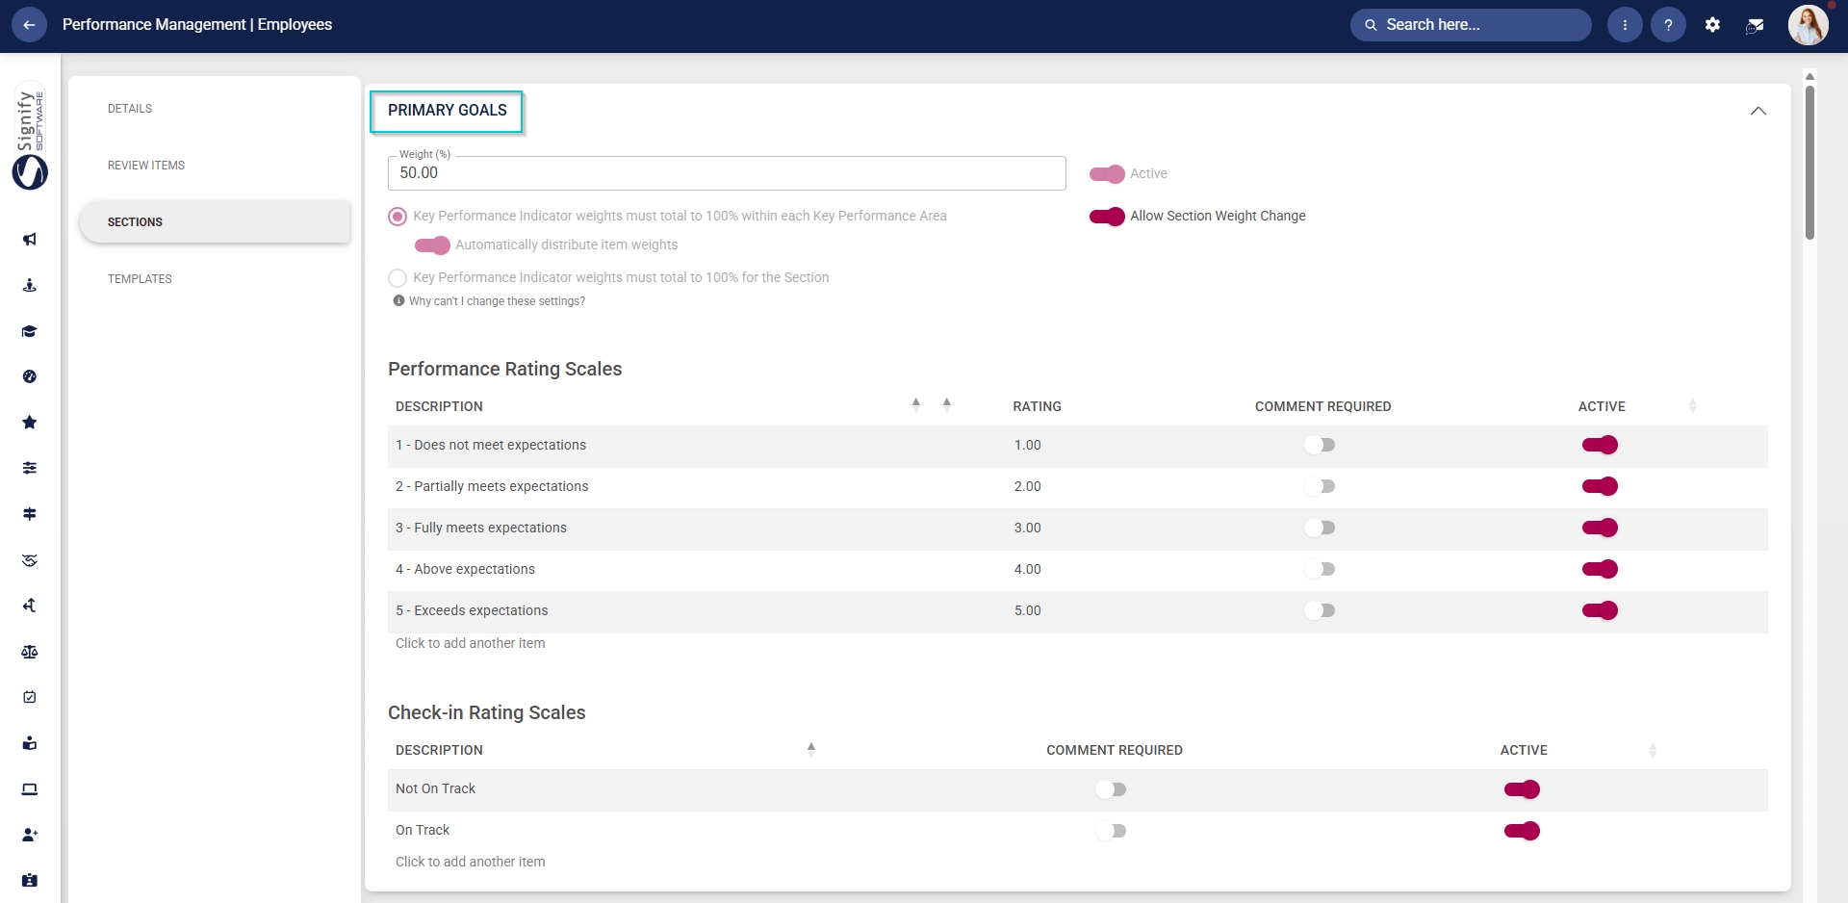Viewport: 1848px width, 903px height.
Task: Toggle comment required for 'Fully meets expectations'
Action: (1320, 528)
